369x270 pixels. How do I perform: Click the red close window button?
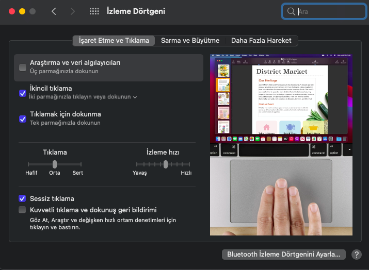click(x=11, y=11)
